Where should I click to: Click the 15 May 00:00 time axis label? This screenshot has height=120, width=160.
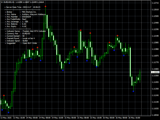[x=70, y=118]
